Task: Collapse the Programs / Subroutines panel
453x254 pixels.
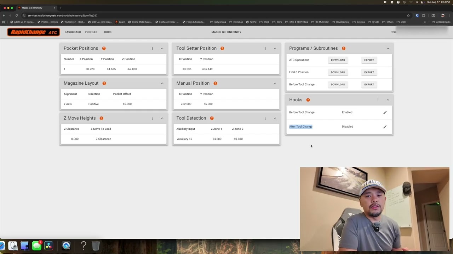Action: point(388,48)
